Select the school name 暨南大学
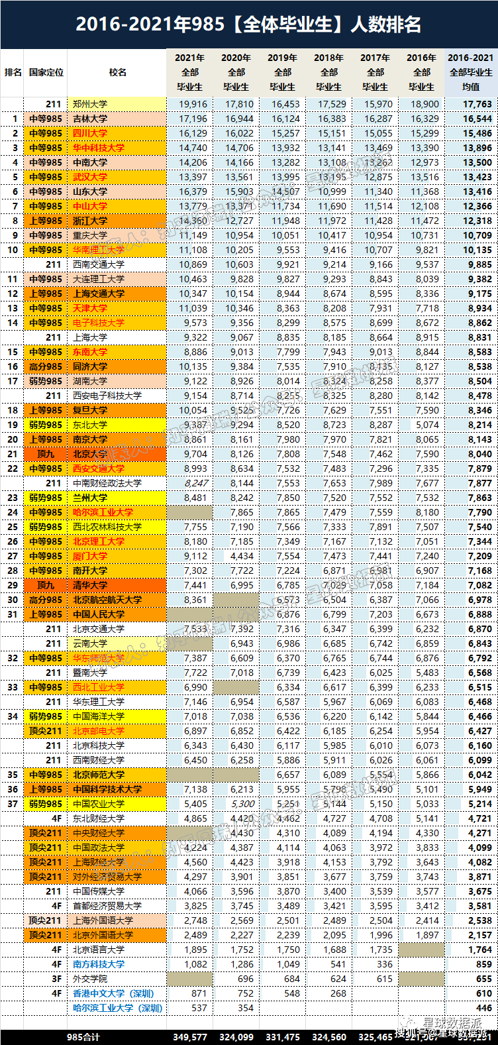This screenshot has width=498, height=1045. pyautogui.click(x=90, y=673)
